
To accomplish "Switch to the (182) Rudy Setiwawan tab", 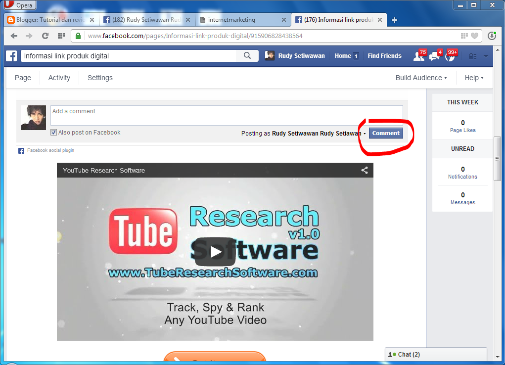I will [x=146, y=20].
